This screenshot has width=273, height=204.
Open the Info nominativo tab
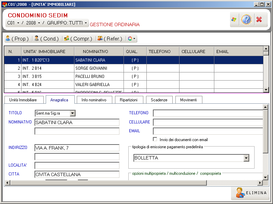tap(95, 100)
